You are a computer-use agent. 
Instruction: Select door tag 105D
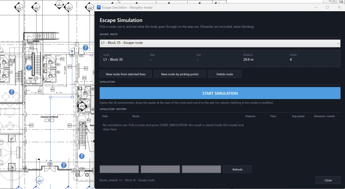pos(50,164)
